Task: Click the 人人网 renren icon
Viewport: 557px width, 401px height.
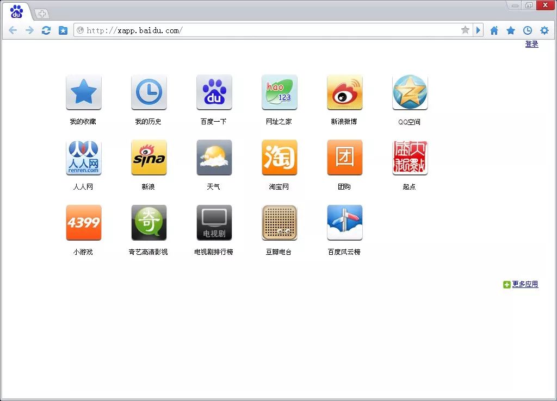Action: [83, 158]
